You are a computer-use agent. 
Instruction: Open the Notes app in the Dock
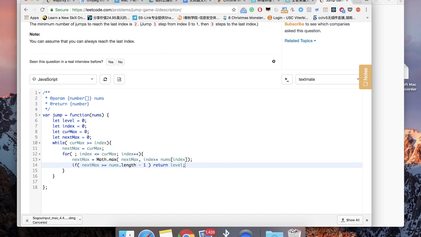(166, 233)
